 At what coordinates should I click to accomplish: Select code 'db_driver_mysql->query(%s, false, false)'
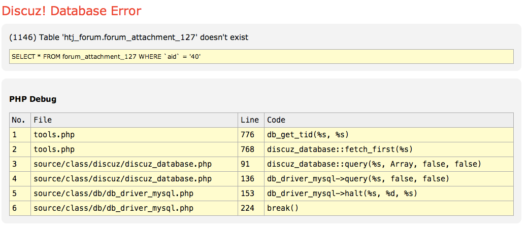pyautogui.click(x=358, y=179)
